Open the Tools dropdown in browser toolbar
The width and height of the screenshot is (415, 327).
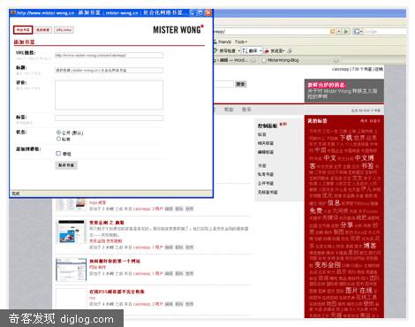[241, 42]
